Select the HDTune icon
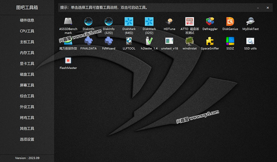The height and width of the screenshot is (162, 277). pos(170,21)
